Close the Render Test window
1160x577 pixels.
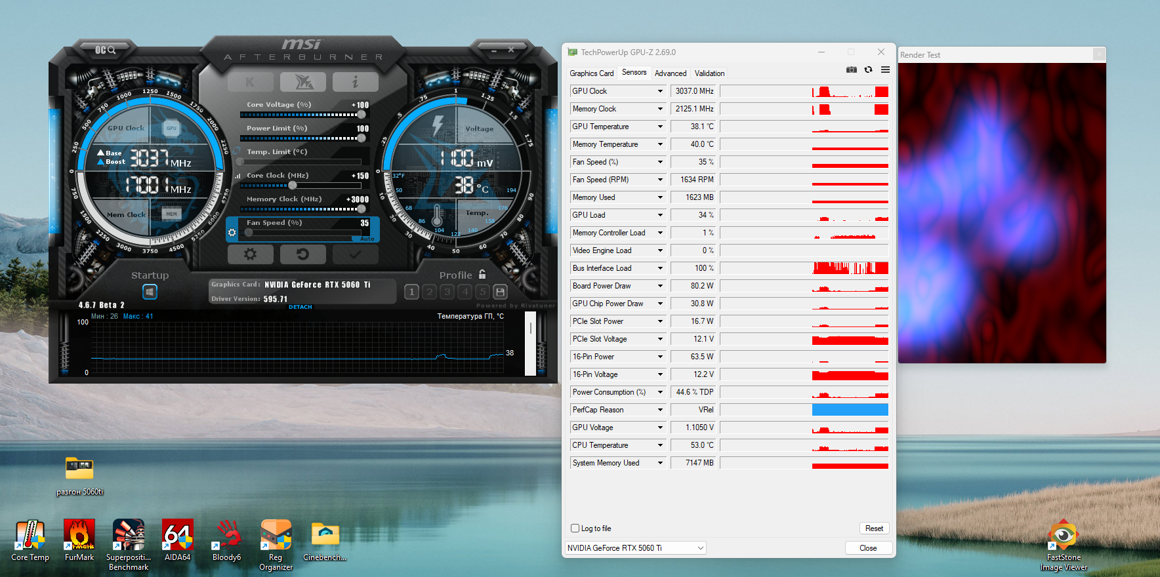click(x=1099, y=54)
